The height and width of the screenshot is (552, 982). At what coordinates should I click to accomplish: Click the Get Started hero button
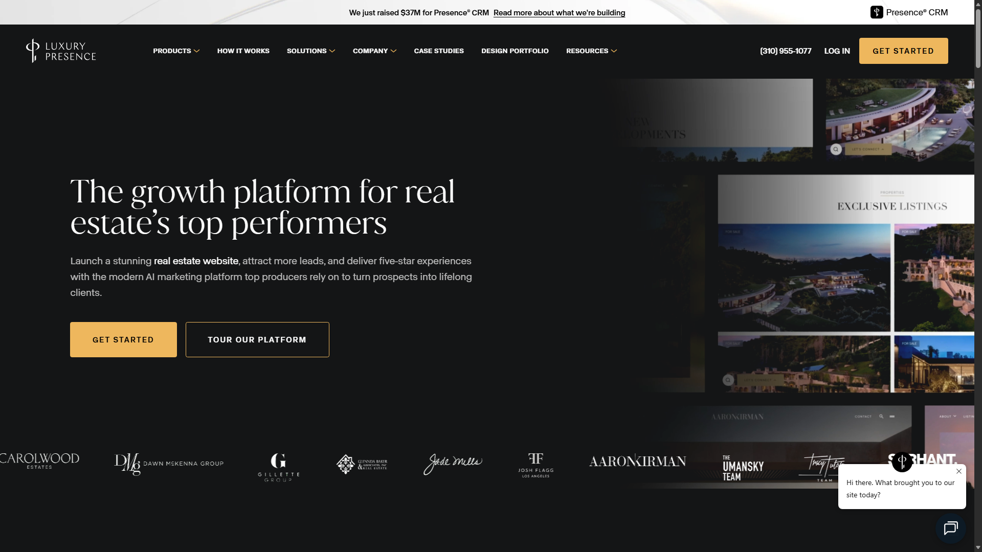coord(123,339)
